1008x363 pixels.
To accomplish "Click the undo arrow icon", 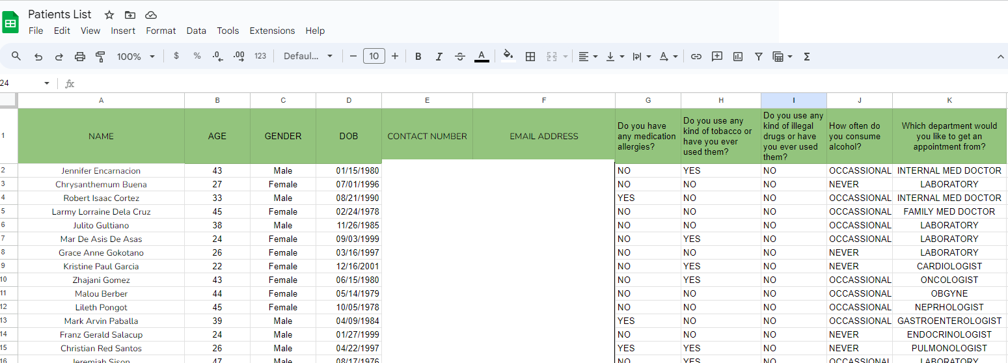I will point(38,57).
